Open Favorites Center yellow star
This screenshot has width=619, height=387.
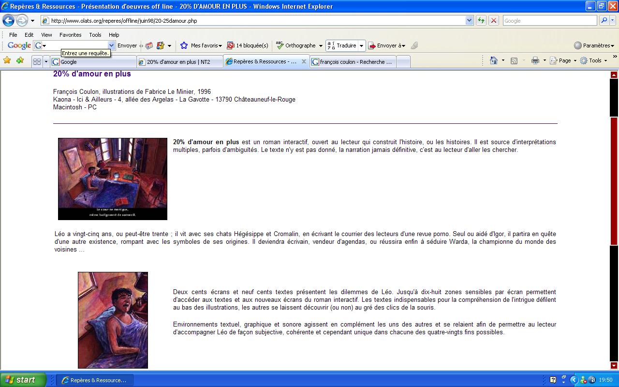pos(7,60)
